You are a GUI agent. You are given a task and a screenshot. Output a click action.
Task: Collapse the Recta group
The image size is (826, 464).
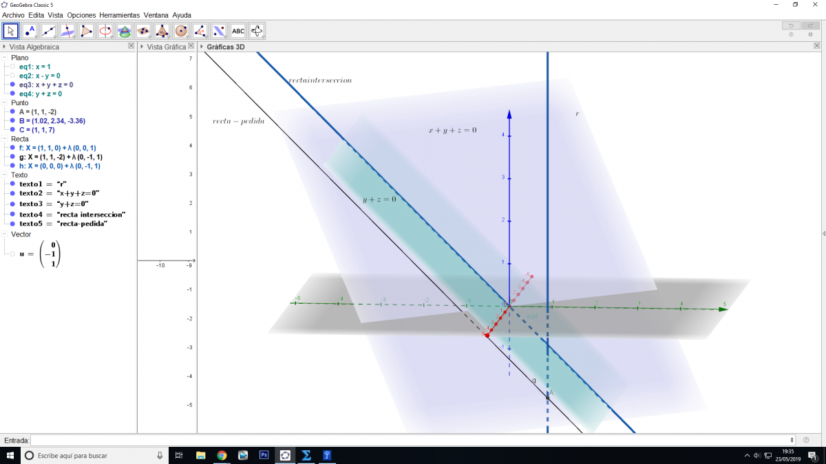click(x=5, y=139)
